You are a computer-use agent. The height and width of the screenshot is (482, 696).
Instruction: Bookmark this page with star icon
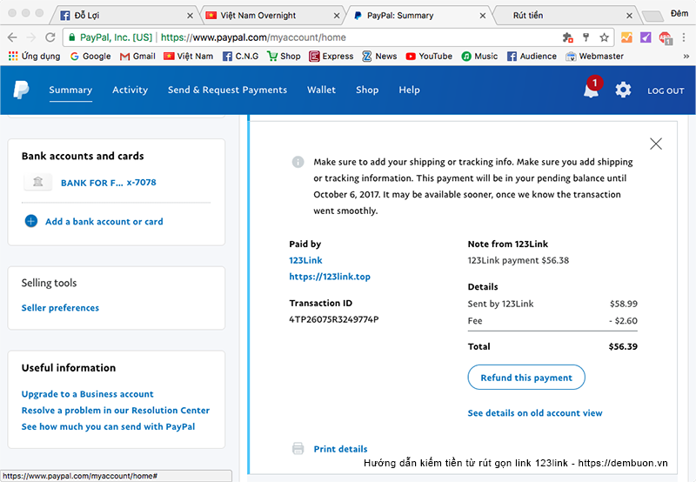coord(605,37)
